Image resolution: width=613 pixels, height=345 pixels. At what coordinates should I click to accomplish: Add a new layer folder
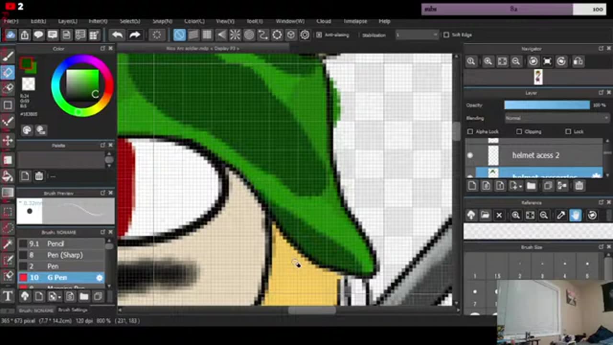point(531,185)
